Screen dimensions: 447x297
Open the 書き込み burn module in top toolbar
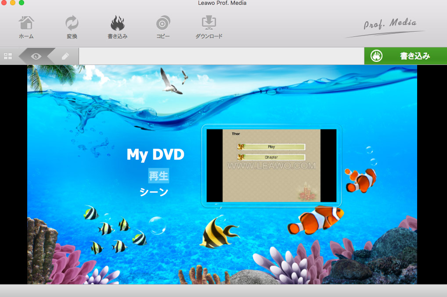click(x=117, y=27)
